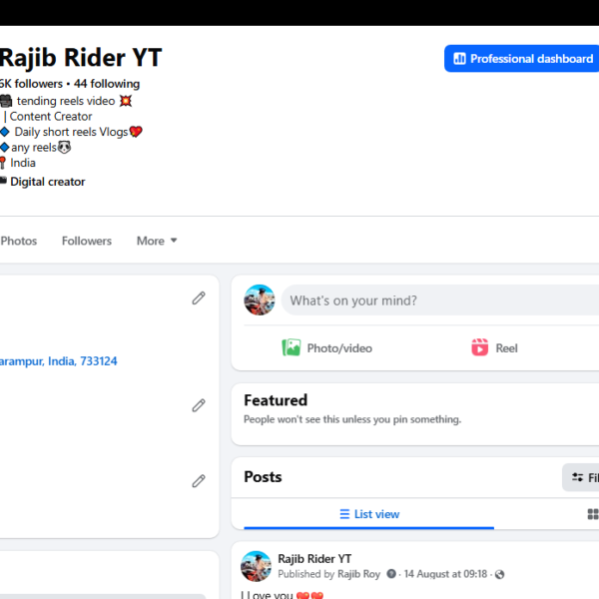The width and height of the screenshot is (599, 599).
Task: Select the List view tab
Action: click(369, 514)
